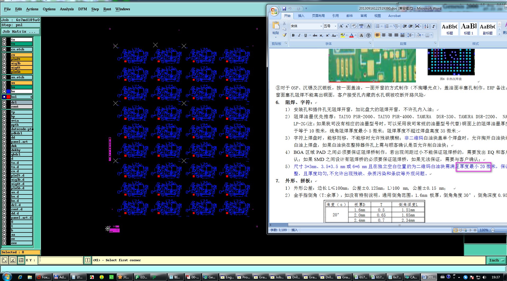Justify paragraph text in Word
The height and width of the screenshot is (281, 507).
[x=396, y=35]
